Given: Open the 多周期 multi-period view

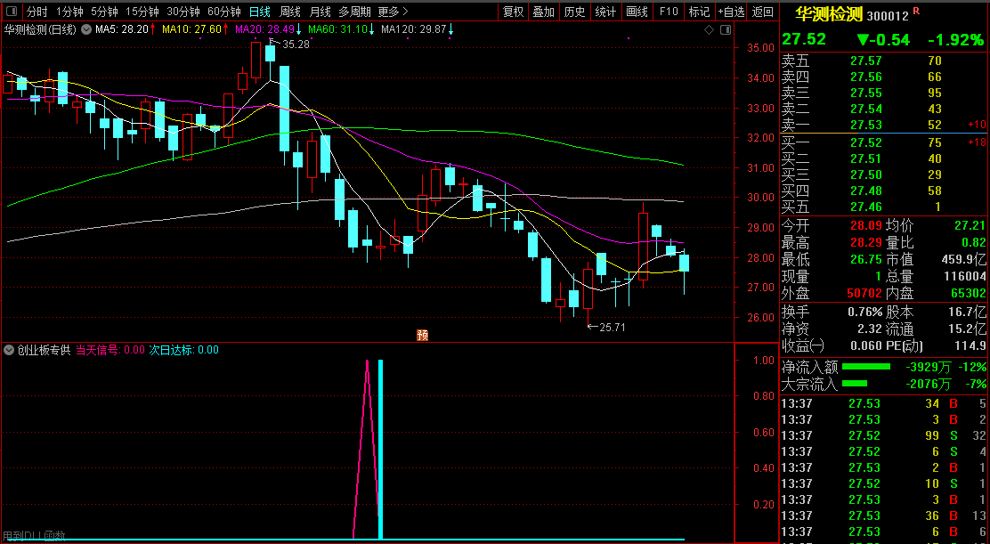Looking at the screenshot, I should [x=355, y=12].
